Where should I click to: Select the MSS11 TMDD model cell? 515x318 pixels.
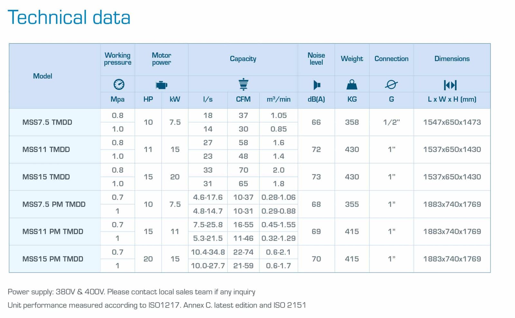tap(46, 150)
